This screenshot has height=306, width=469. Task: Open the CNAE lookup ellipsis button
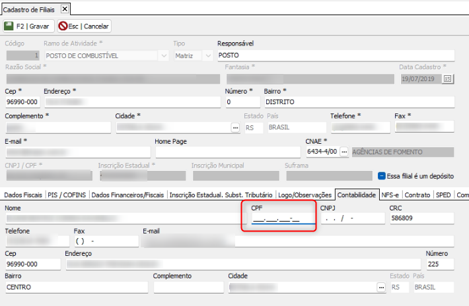(343, 151)
